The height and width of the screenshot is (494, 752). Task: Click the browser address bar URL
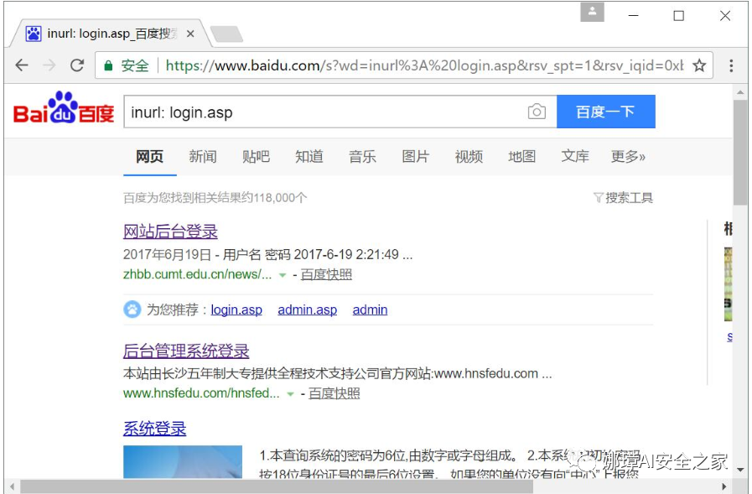[x=424, y=65]
